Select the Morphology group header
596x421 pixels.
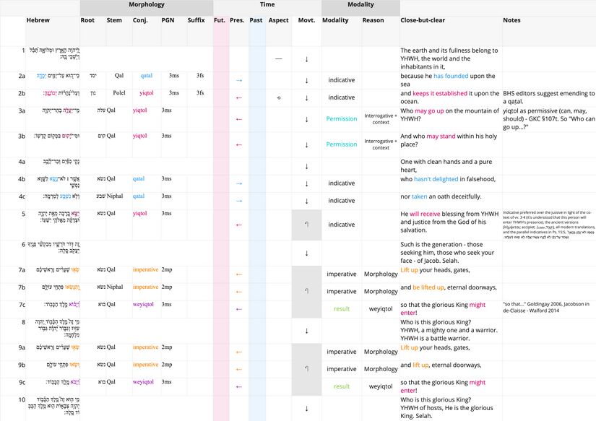pos(146,5)
